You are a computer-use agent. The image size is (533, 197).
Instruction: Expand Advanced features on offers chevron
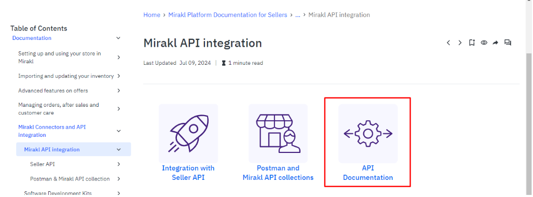pos(119,91)
